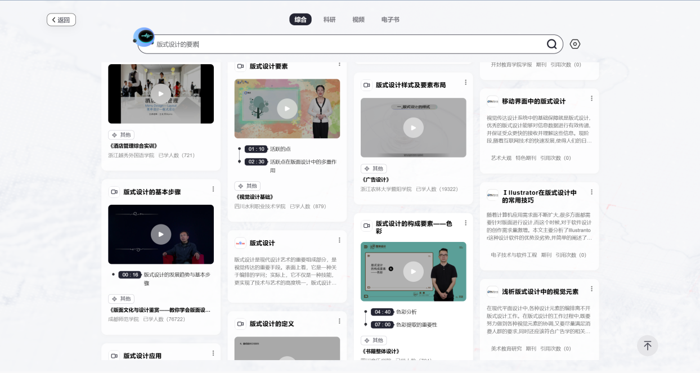This screenshot has width=700, height=373.
Task: Open the course 《广告设计》
Action: point(376,179)
